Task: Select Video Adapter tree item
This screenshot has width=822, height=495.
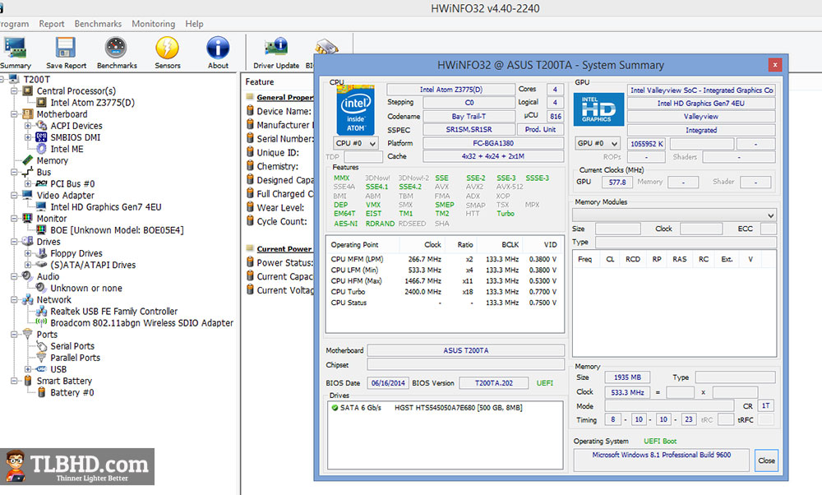Action: tap(66, 195)
